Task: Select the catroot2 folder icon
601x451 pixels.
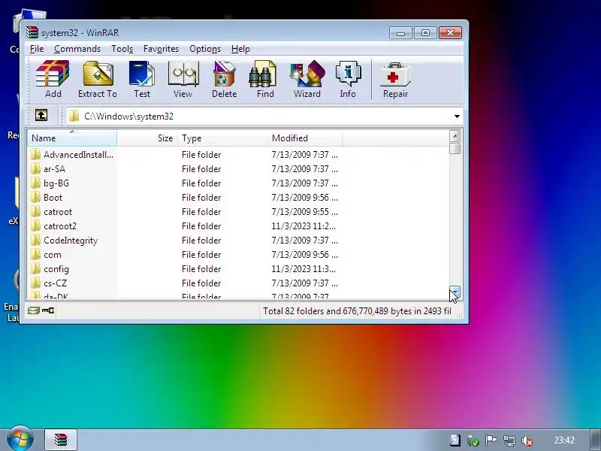Action: point(35,226)
